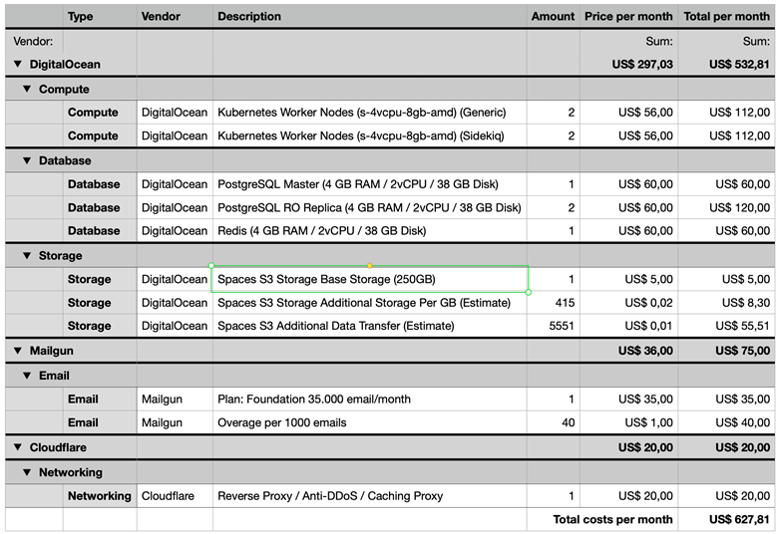Click the US$ 5,00 price per month cell
778x534 pixels.
tap(628, 279)
